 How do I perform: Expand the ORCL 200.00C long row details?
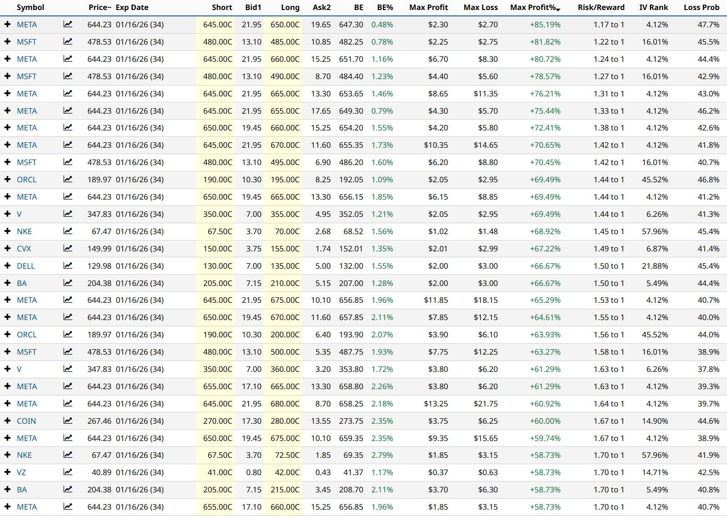point(7,334)
